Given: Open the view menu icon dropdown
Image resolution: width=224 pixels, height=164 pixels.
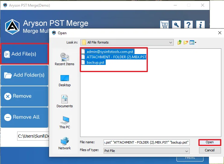Looking at the screenshot, I should pos(193,42).
